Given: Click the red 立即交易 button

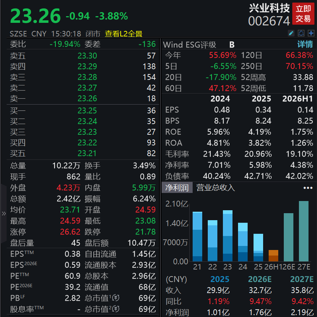Looking at the screenshot, I should click(303, 14).
